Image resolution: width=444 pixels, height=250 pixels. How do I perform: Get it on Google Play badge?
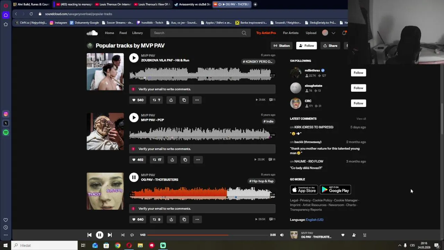(x=335, y=190)
